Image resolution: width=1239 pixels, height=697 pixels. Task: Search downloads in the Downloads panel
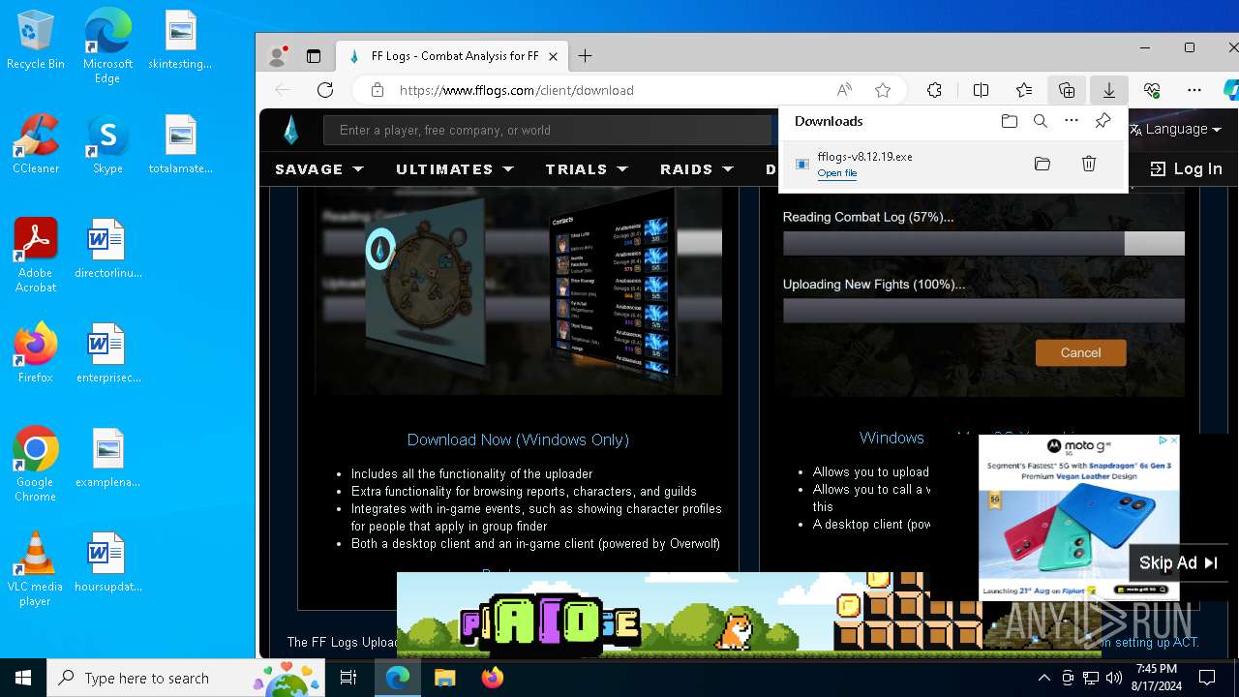tap(1041, 121)
